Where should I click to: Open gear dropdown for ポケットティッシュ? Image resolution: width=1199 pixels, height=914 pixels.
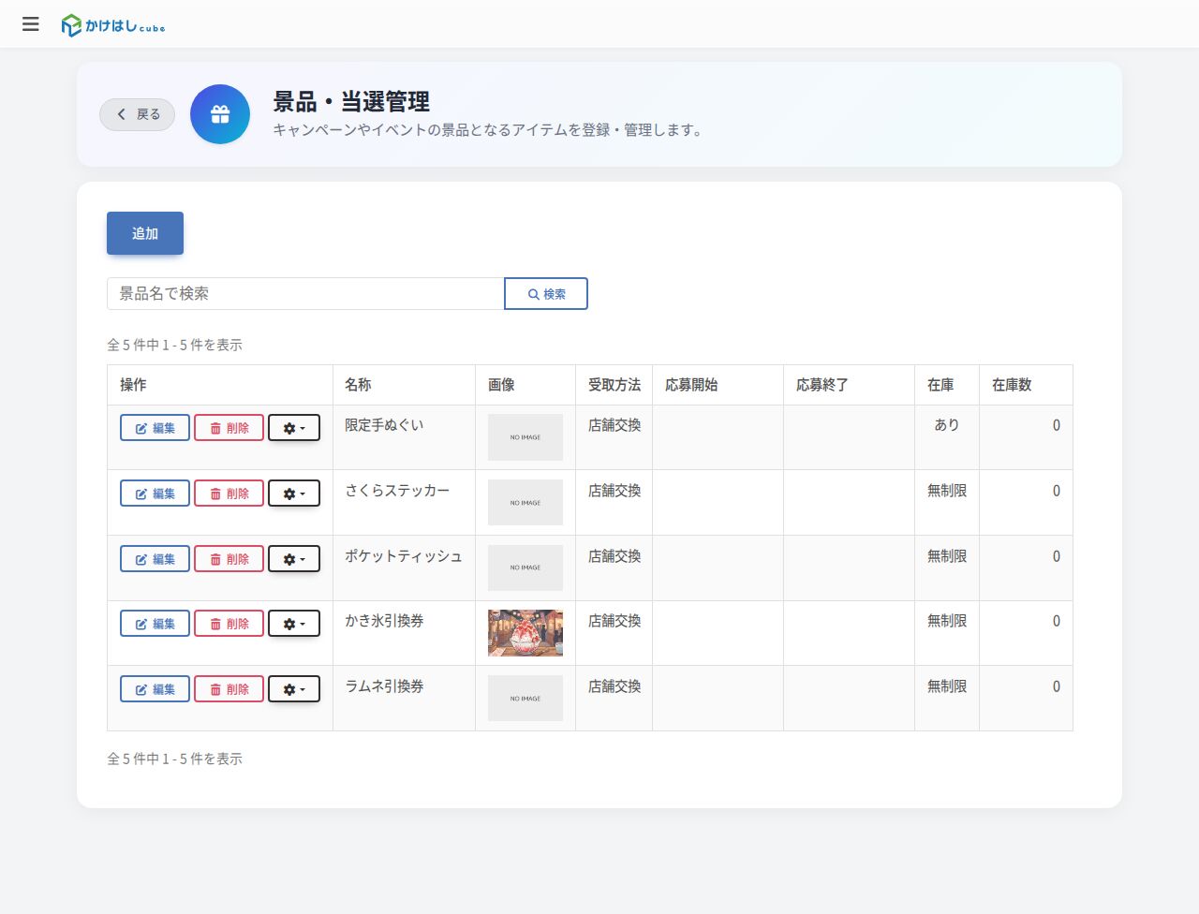coord(294,559)
